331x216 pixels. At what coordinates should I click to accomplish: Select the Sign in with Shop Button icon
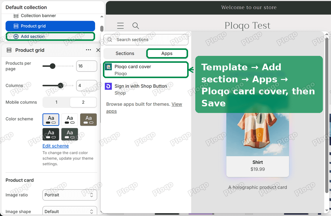(108, 86)
